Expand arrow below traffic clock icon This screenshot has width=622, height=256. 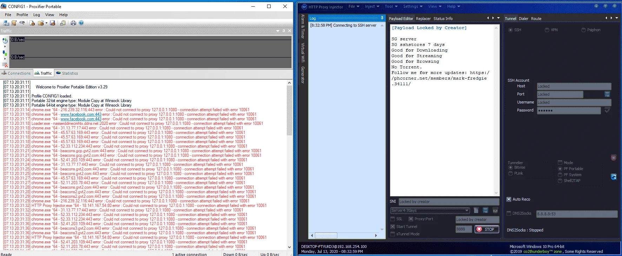point(5,46)
